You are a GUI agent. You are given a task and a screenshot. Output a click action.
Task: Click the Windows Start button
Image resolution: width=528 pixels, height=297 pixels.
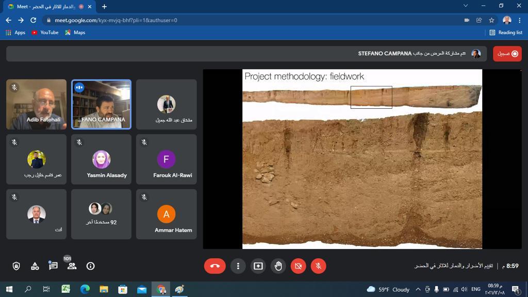[x=9, y=289]
